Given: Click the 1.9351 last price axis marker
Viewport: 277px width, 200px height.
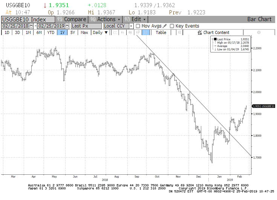Looking at the screenshot, I should point(261,106).
